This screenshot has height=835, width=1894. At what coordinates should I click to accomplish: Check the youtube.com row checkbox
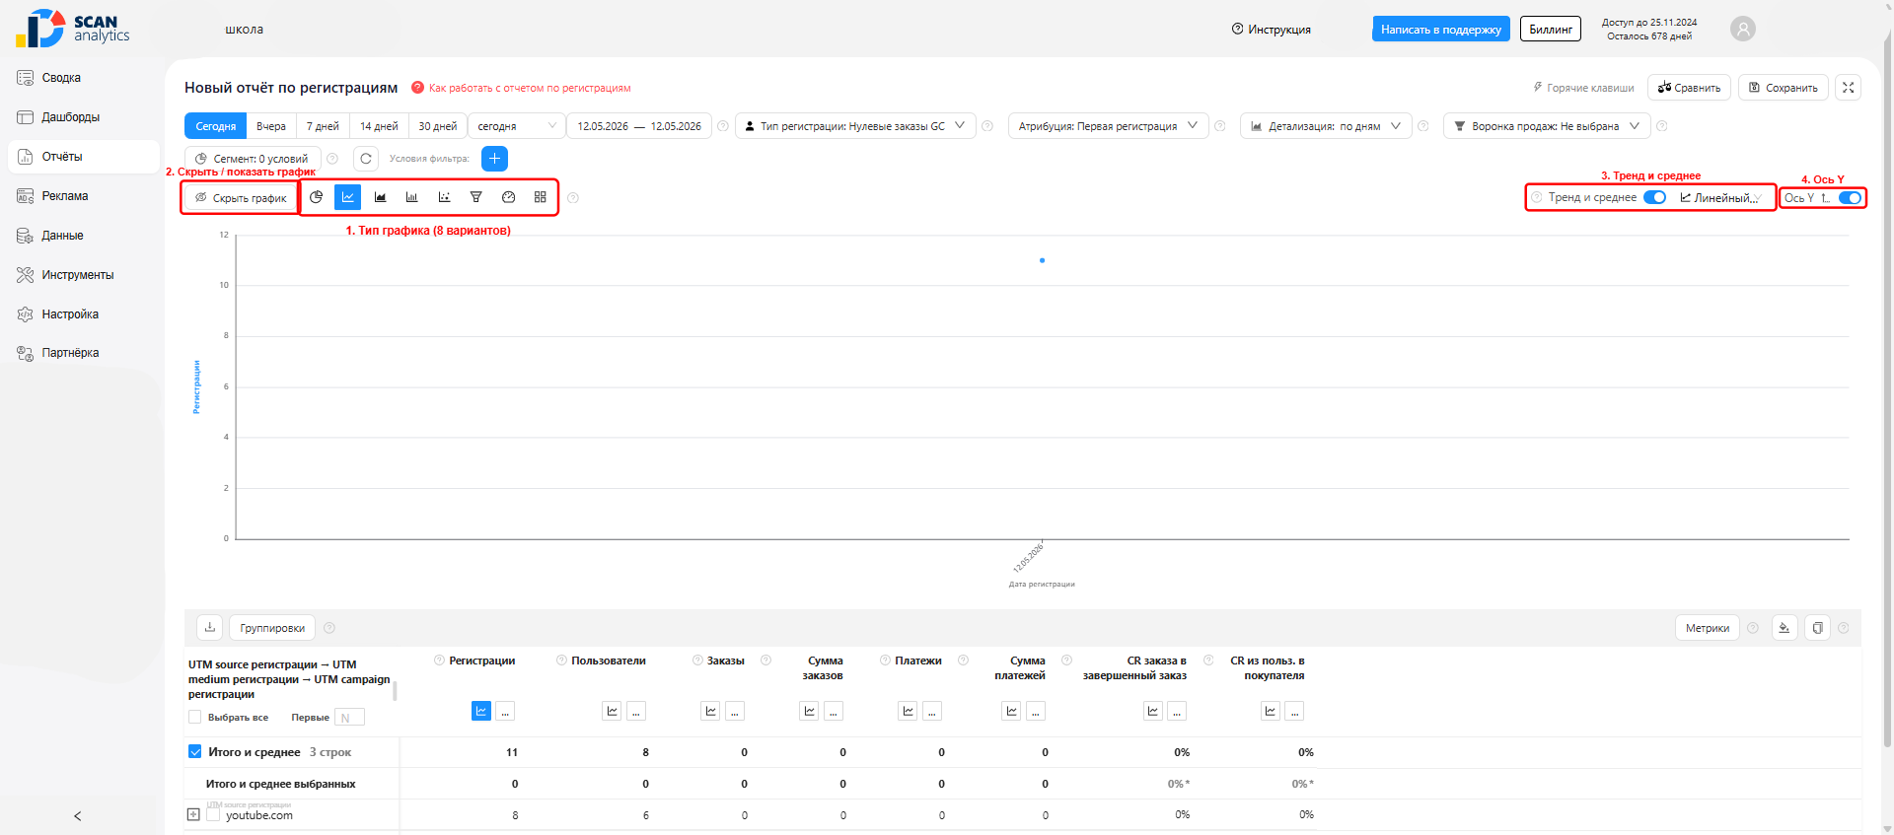tap(212, 814)
